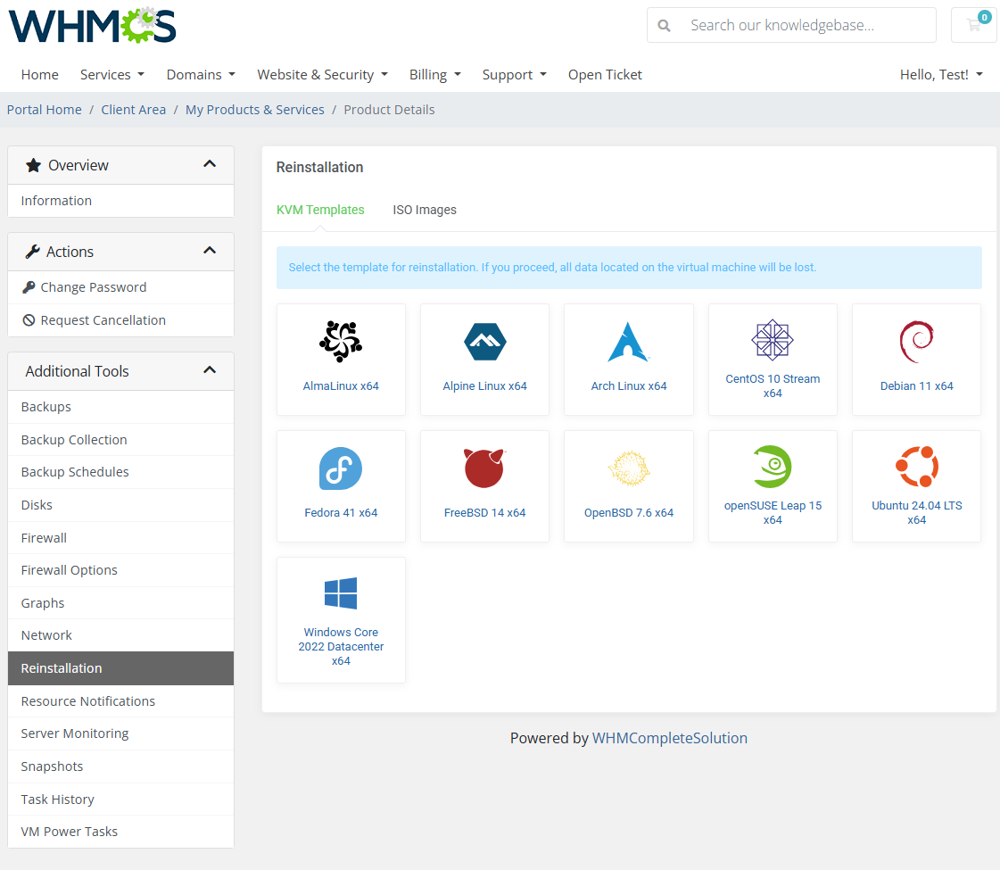This screenshot has width=1000, height=870.
Task: Click the Windows logo icon
Action: [341, 593]
